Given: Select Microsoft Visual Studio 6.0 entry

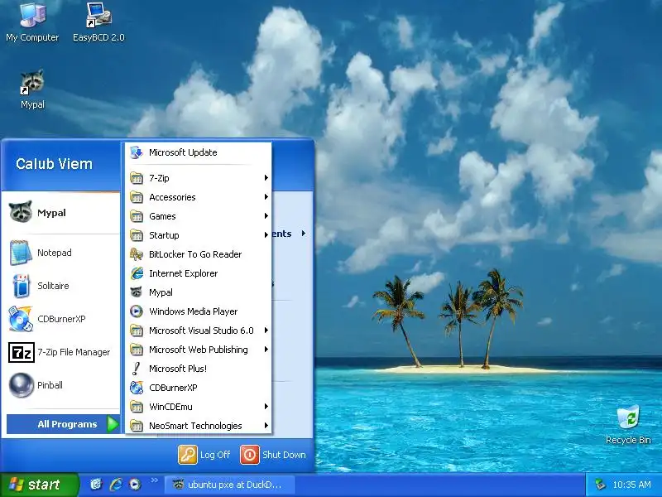Looking at the screenshot, I should 199,331.
